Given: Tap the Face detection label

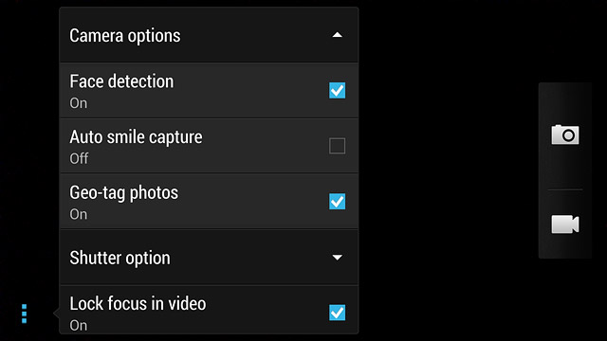Looking at the screenshot, I should pyautogui.click(x=121, y=81).
